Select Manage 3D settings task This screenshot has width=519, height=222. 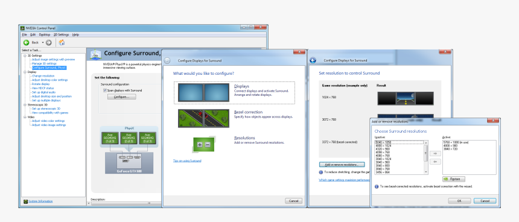click(44, 63)
